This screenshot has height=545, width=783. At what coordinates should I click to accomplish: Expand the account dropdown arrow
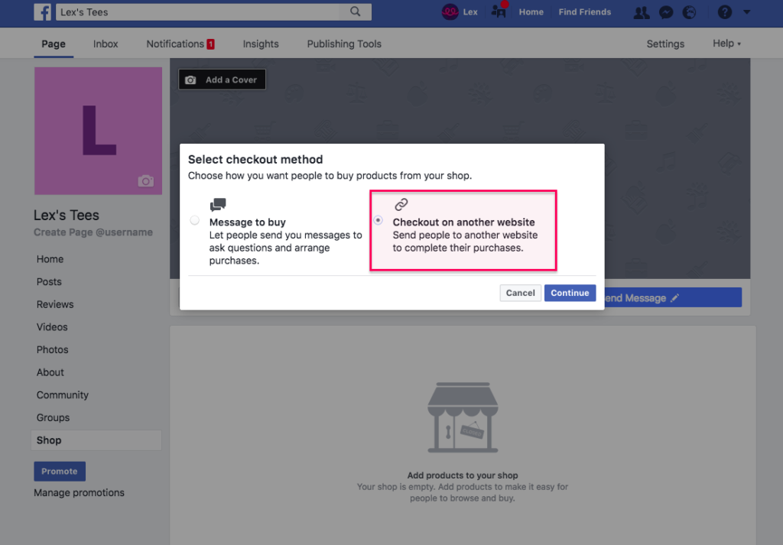[746, 12]
